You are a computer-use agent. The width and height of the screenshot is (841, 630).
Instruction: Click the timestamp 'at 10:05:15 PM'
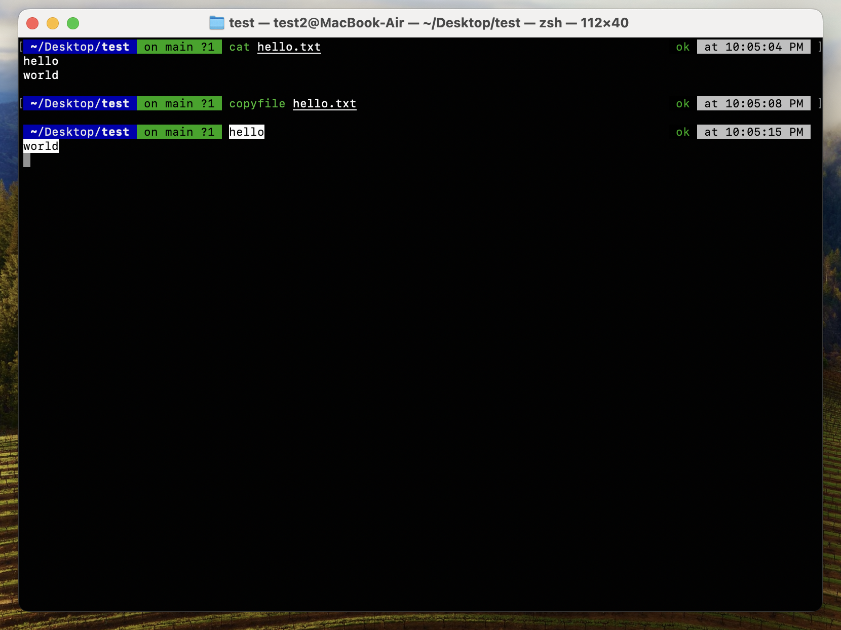pos(754,132)
